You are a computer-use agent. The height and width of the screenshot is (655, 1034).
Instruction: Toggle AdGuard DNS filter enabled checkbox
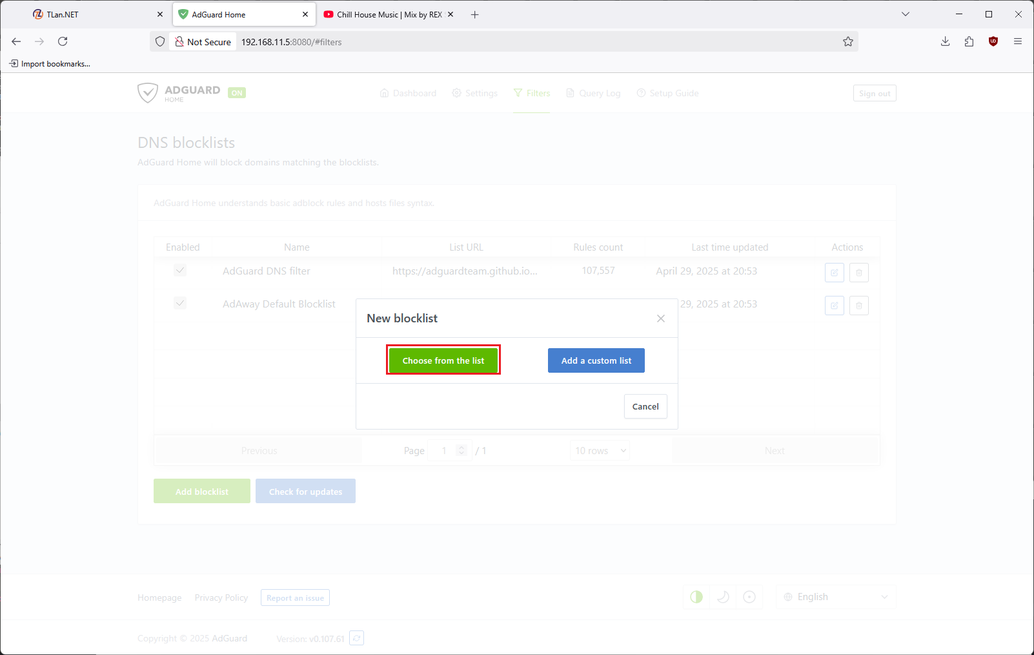[x=180, y=270]
